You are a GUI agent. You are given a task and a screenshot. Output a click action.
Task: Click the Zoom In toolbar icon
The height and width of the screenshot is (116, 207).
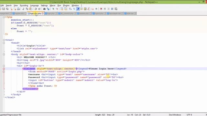click(53, 9)
